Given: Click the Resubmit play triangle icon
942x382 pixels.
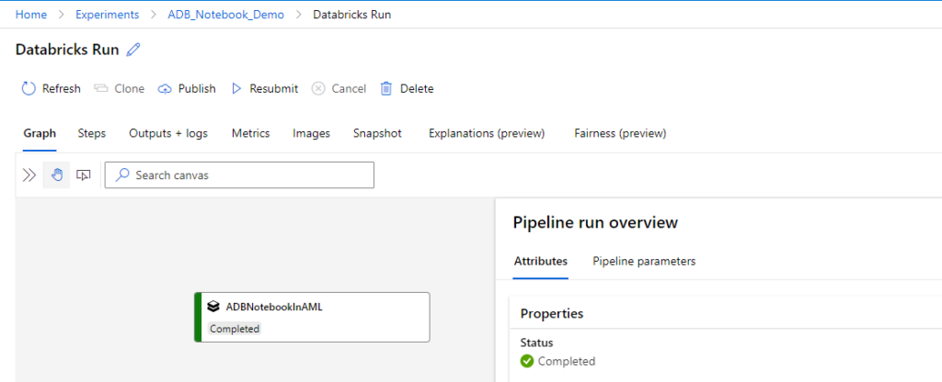Looking at the screenshot, I should 236,89.
